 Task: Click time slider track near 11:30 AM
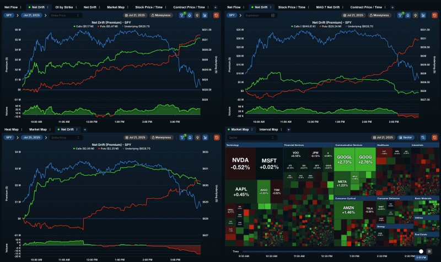[x=299, y=252]
